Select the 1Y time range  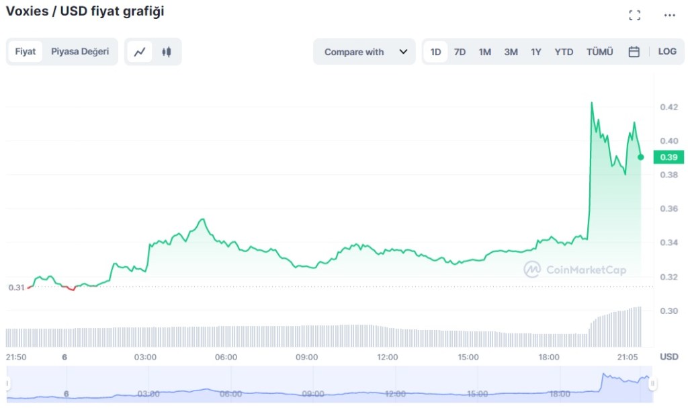535,52
